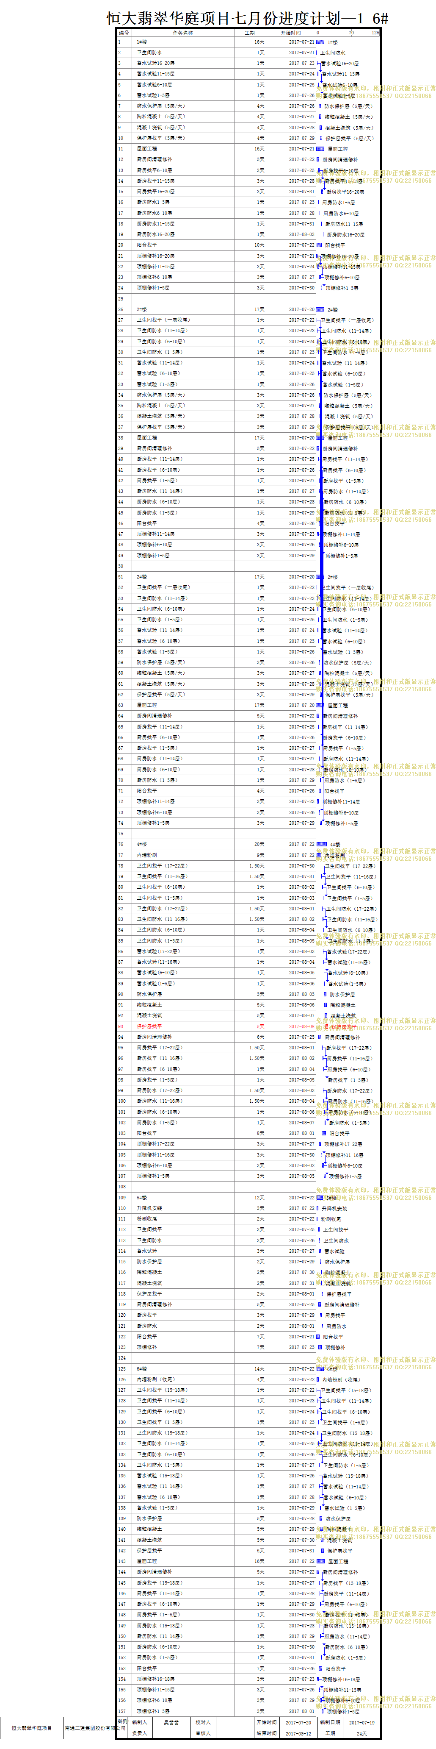Click the total duration '24天' in the footer
Image resolution: width=436 pixels, height=1749 pixels.
click(x=361, y=1733)
